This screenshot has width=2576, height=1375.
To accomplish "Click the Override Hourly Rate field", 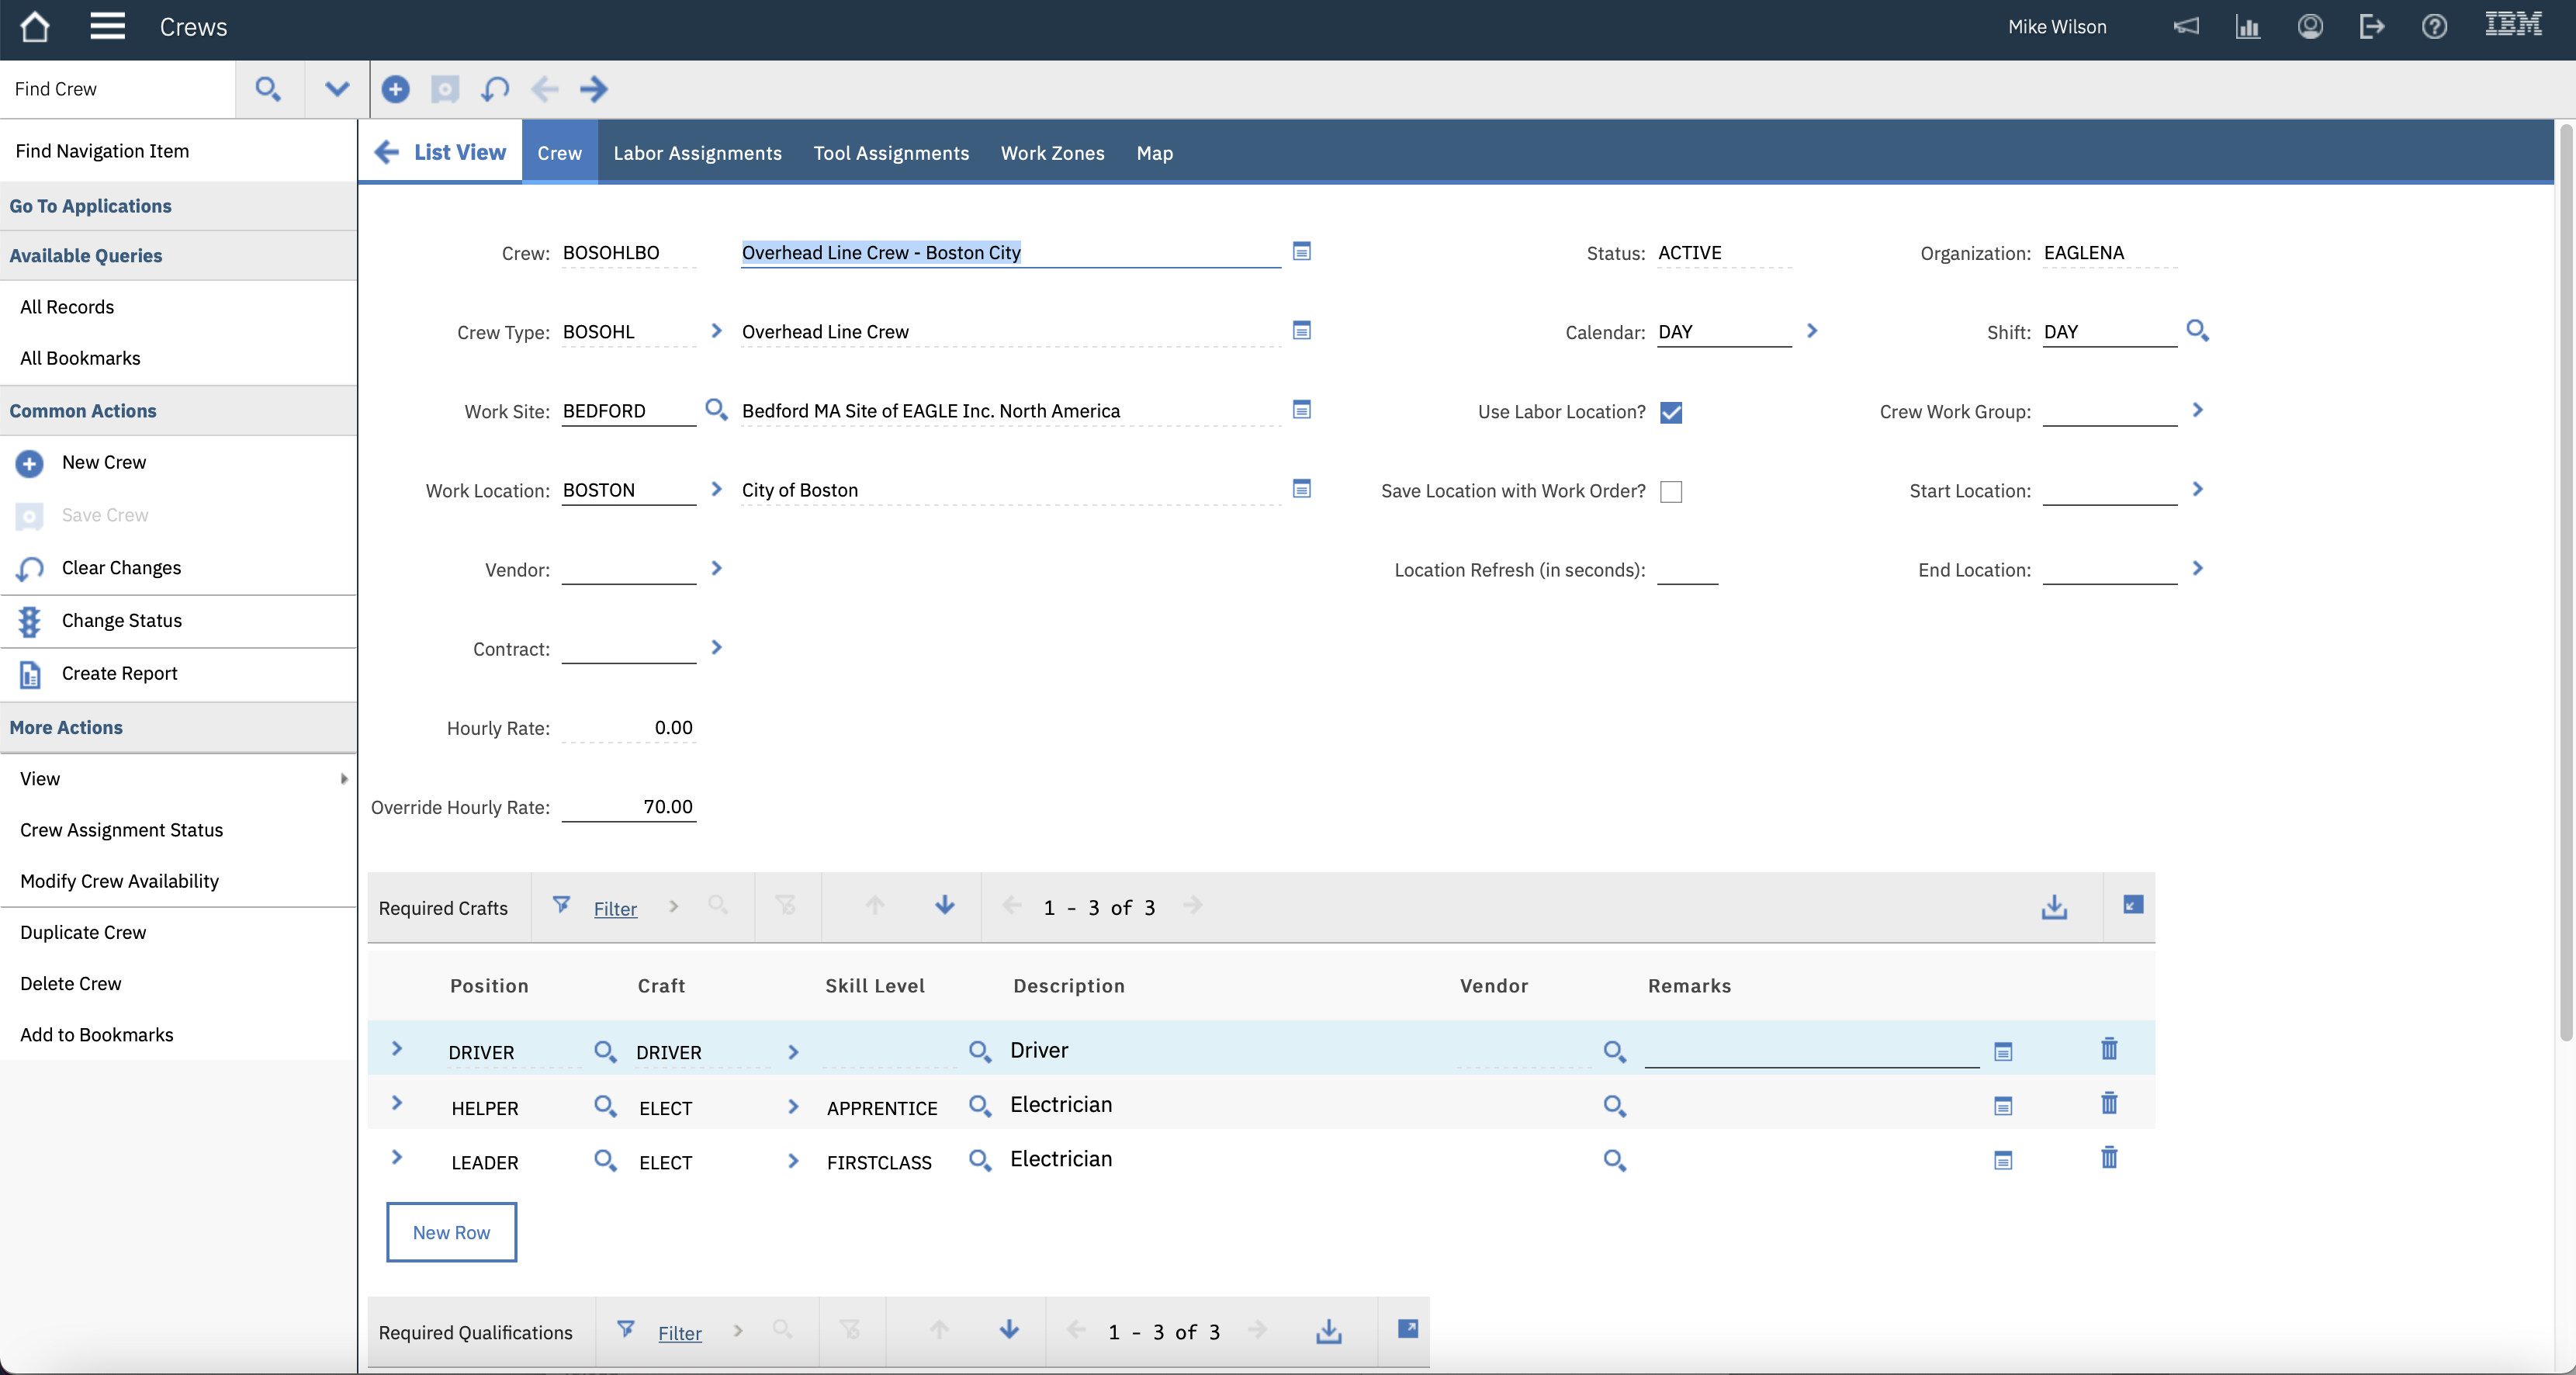I will click(x=629, y=807).
